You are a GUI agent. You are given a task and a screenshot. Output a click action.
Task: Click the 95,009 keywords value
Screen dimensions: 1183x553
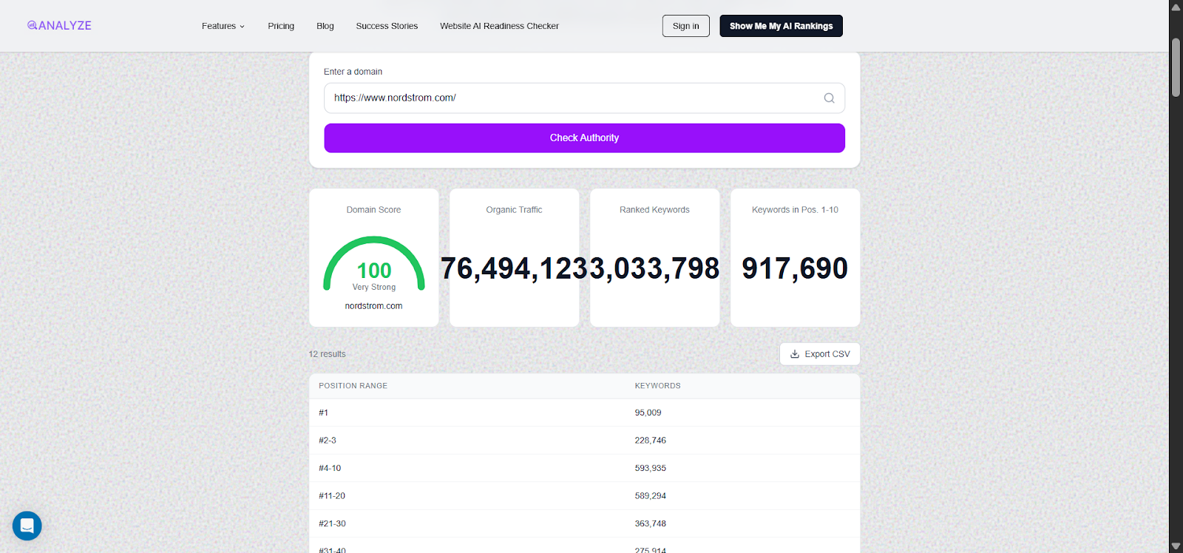pyautogui.click(x=648, y=413)
